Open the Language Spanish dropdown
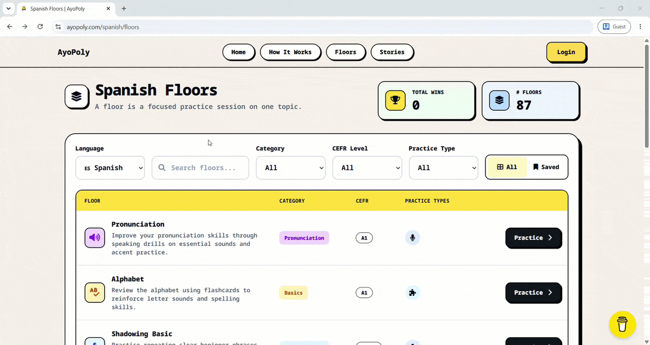 tap(110, 168)
